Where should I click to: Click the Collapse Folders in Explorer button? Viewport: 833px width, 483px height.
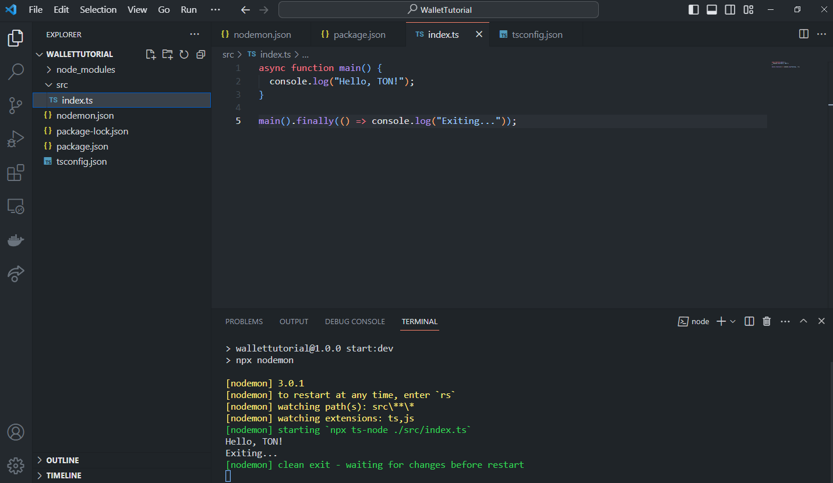(x=200, y=54)
